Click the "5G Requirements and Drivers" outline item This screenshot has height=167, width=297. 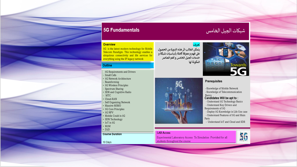[120, 72]
